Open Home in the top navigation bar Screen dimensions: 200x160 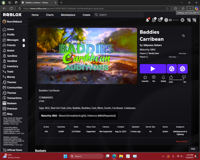coord(35,15)
